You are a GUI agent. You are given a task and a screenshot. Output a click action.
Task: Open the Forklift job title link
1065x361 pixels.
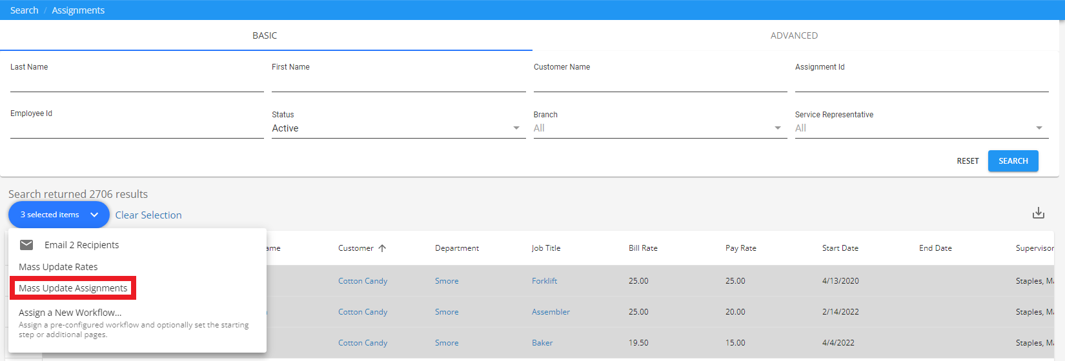tap(544, 281)
